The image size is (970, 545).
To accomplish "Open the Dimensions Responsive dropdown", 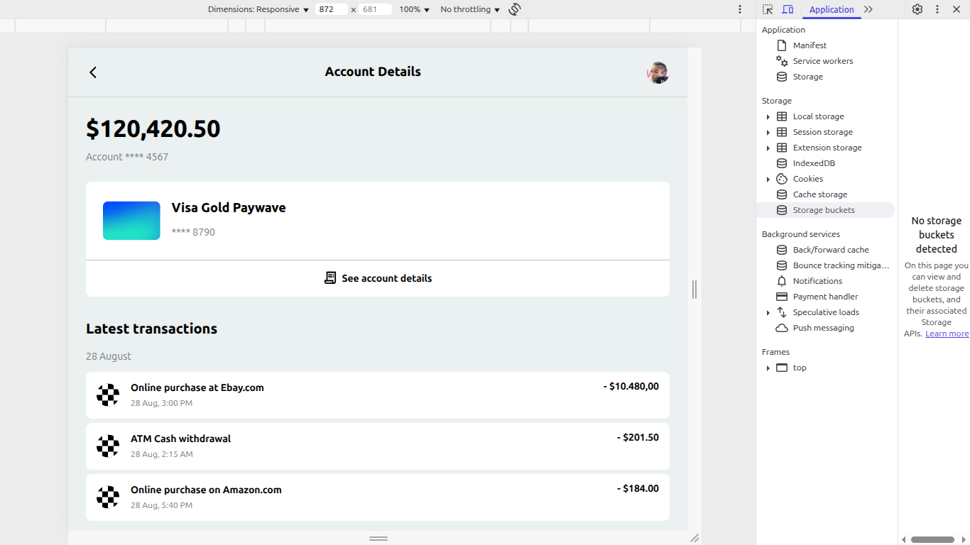I will [x=258, y=9].
